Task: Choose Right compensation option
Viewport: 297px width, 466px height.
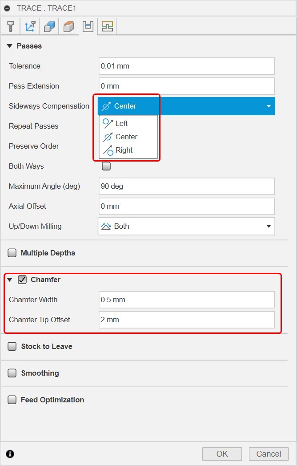Action: point(124,150)
